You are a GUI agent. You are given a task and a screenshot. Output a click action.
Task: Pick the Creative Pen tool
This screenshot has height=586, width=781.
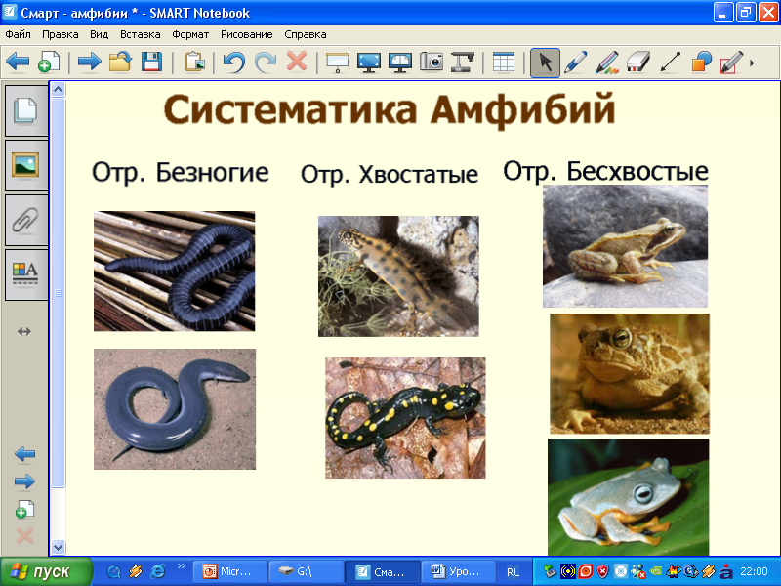tap(607, 63)
